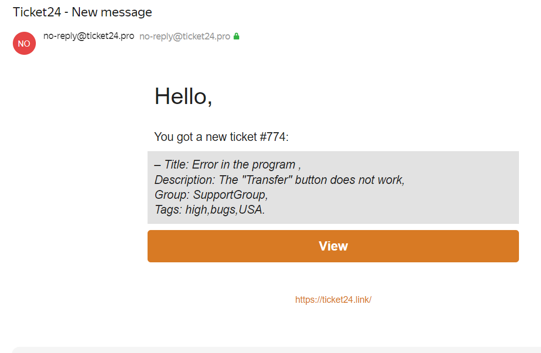The height and width of the screenshot is (353, 541).
Task: Click the "Ticket24 - New message" subject
Action: (82, 12)
